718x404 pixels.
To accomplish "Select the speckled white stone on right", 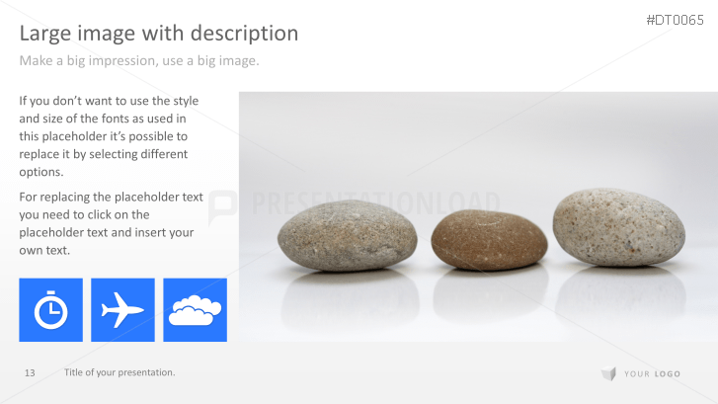I will coord(619,227).
